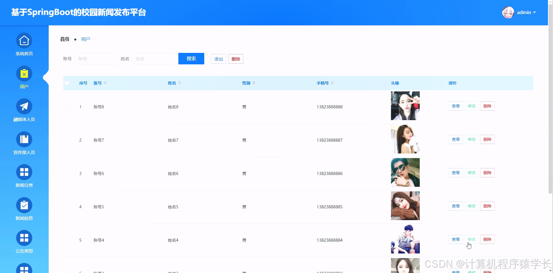Go to 首页 in the breadcrumb
Viewport: 553px width, 273px height.
pos(65,39)
